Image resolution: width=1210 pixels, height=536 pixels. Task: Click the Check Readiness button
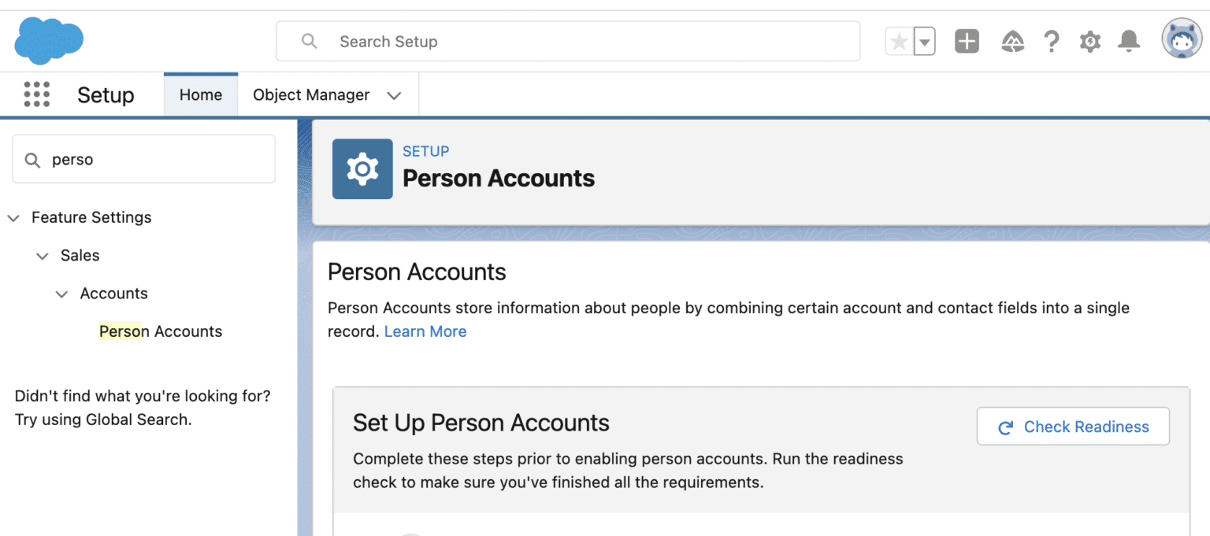pos(1073,426)
